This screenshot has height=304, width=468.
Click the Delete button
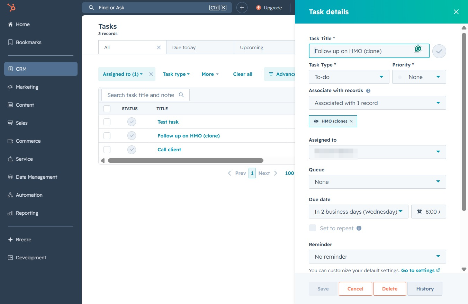coord(390,289)
